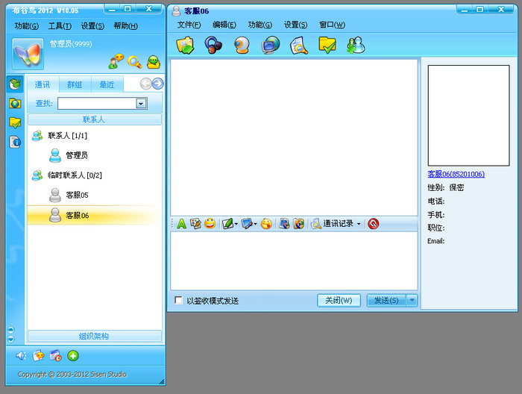Click the screen capture pencil icon

point(247,224)
